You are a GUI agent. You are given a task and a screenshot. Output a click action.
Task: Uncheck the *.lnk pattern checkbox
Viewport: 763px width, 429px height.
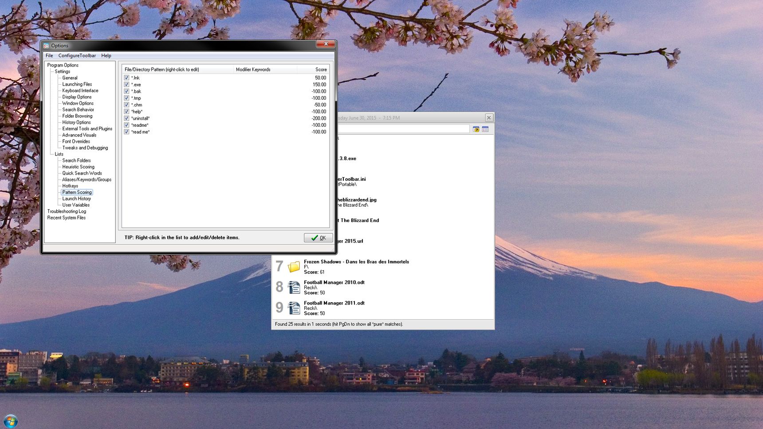coord(126,78)
